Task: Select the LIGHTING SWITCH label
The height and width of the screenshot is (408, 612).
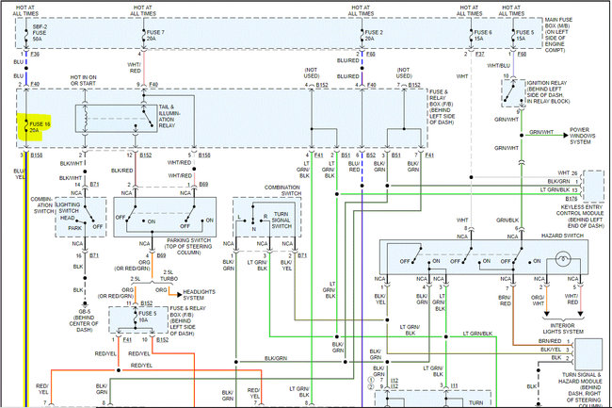Action: click(x=69, y=207)
